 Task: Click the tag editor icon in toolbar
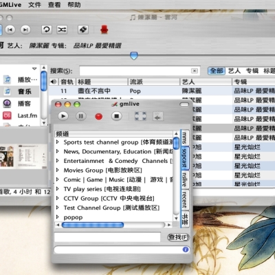83,30
